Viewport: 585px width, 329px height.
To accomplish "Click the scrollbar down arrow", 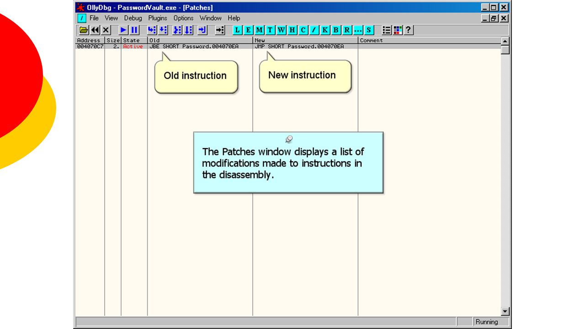I will pos(505,312).
